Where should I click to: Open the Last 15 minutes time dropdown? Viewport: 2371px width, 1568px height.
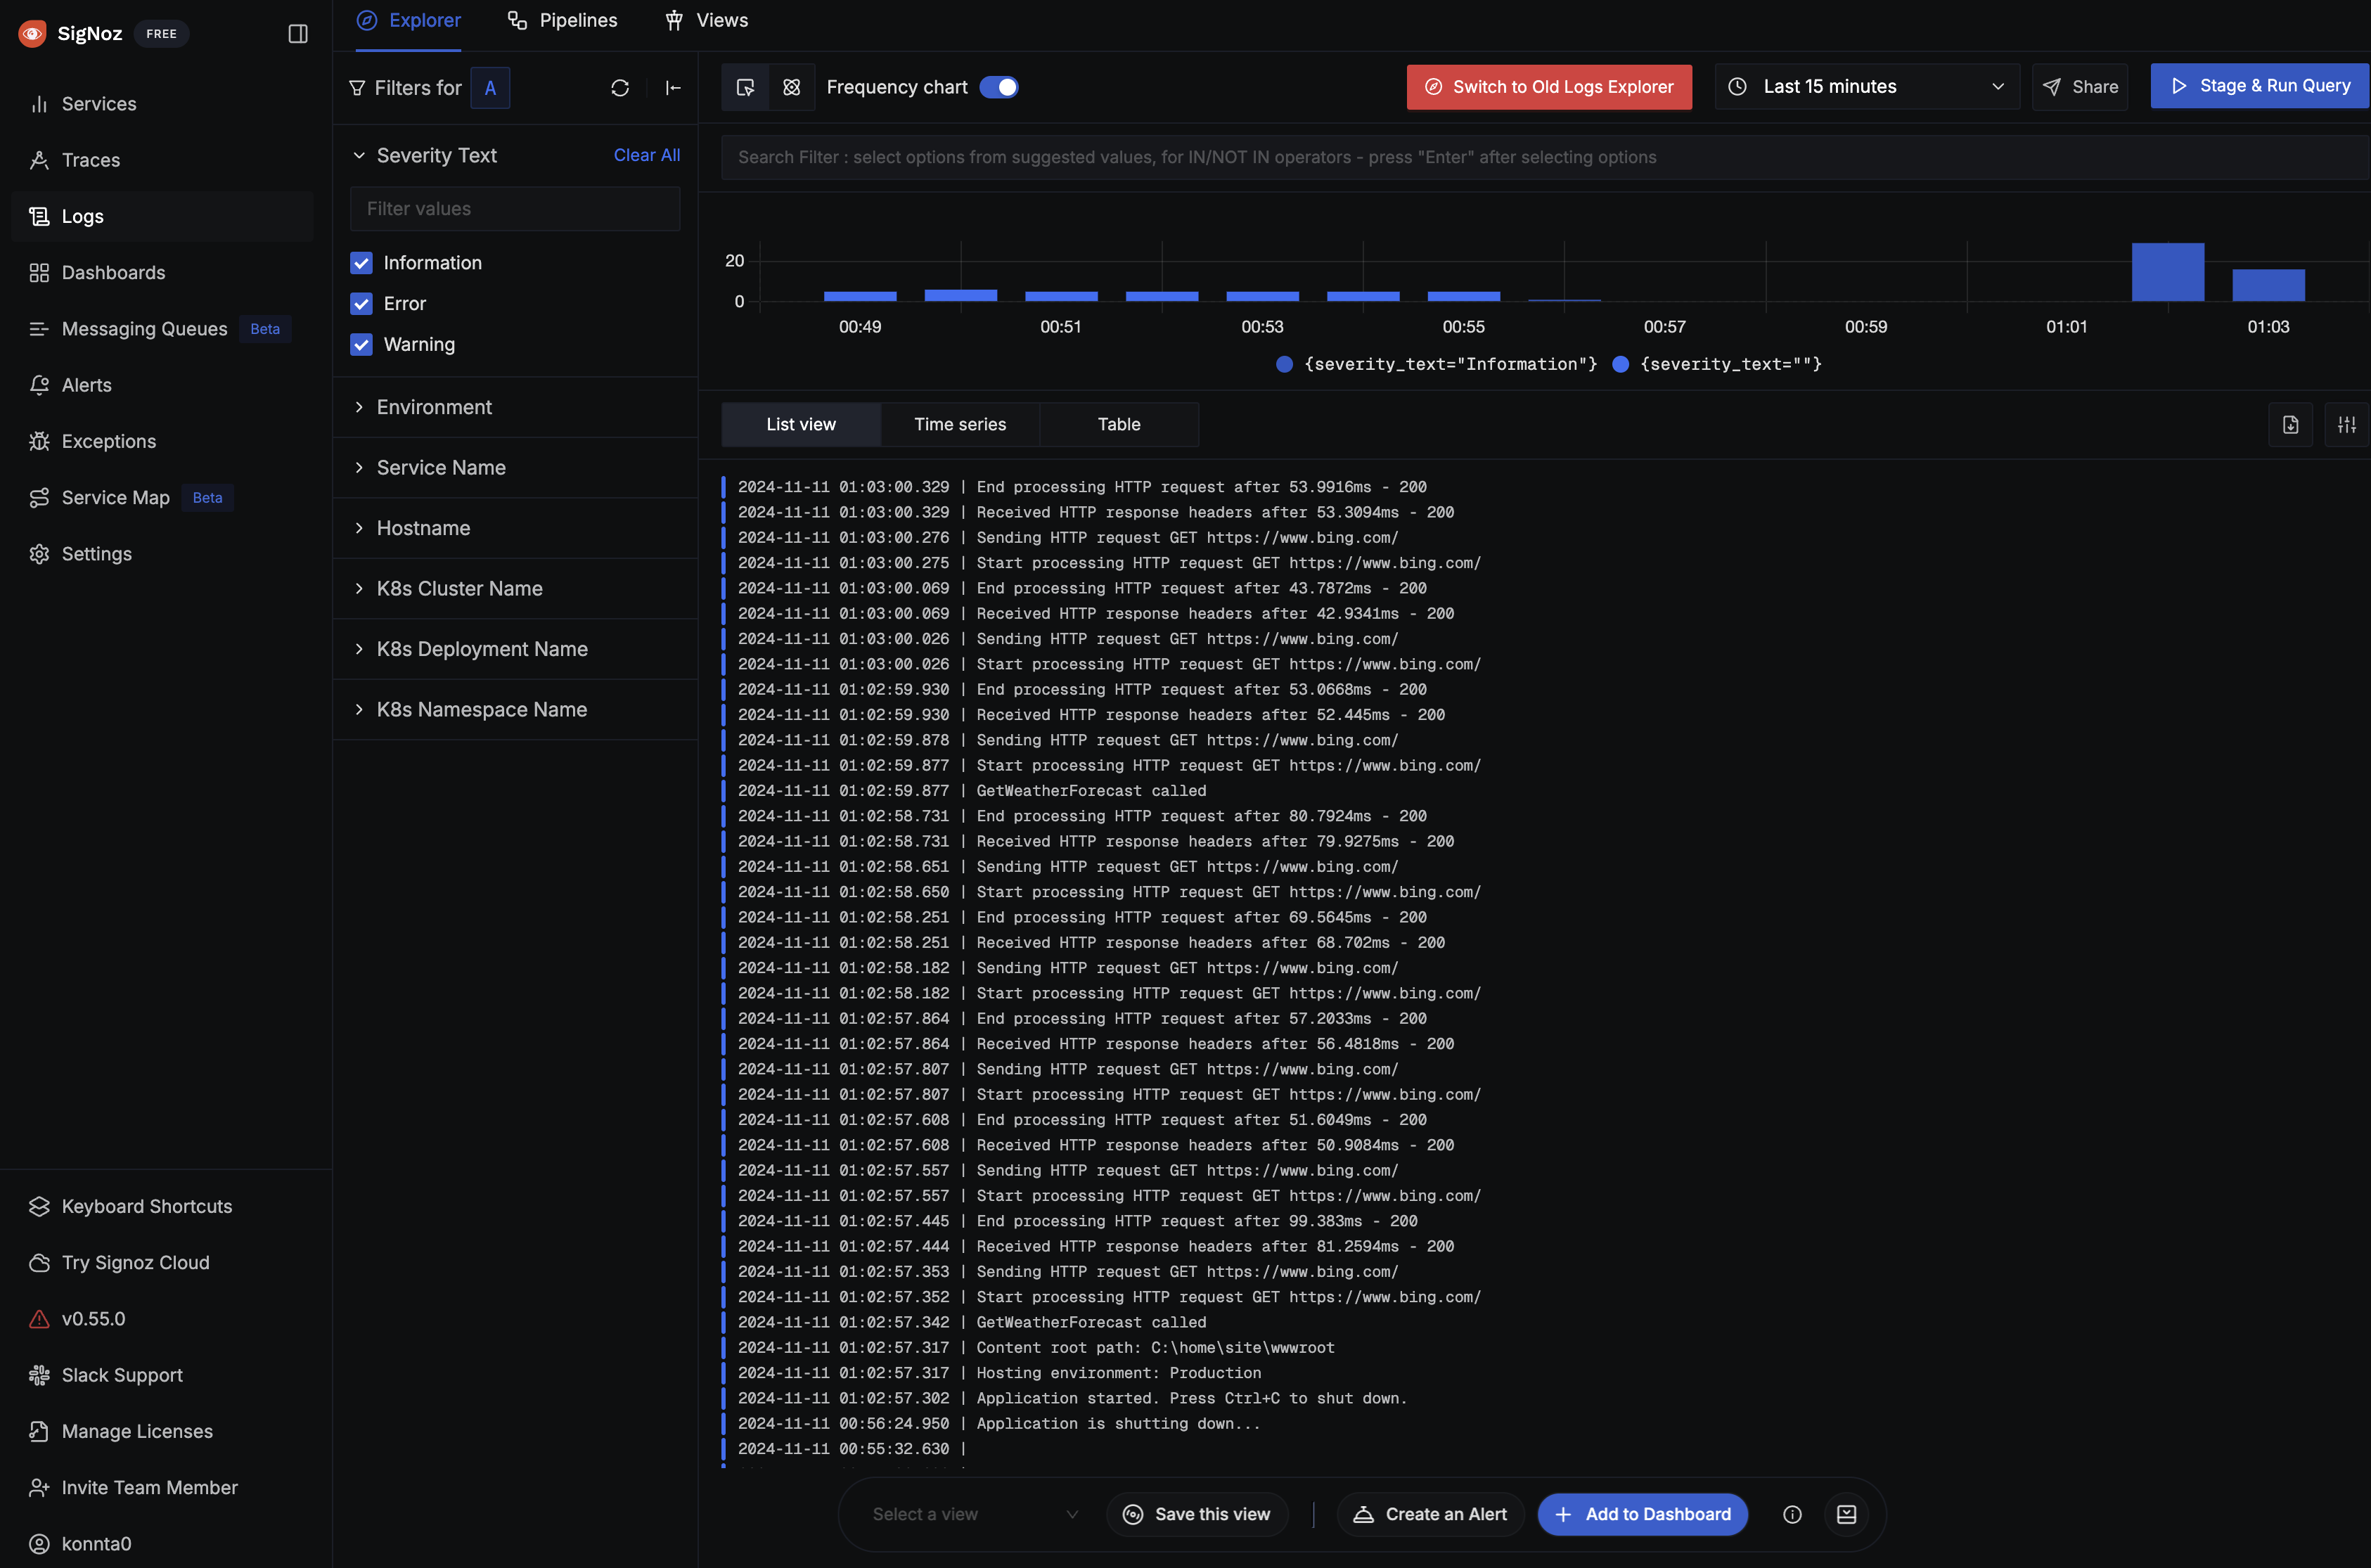coord(1866,87)
